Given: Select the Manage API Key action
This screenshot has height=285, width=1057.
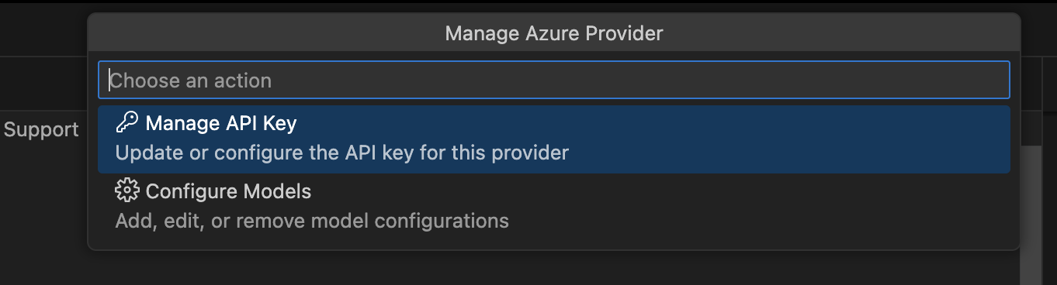Looking at the screenshot, I should pyautogui.click(x=554, y=139).
